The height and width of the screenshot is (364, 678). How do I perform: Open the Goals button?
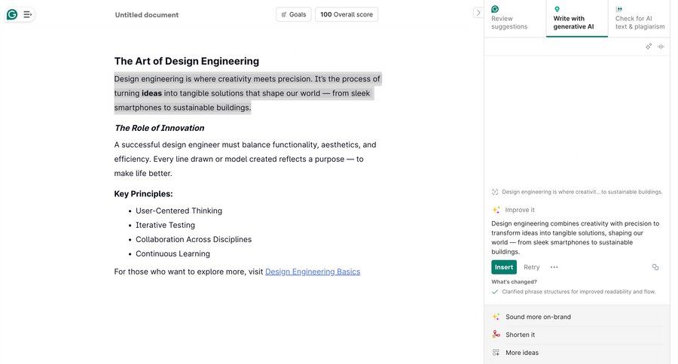[x=294, y=14]
